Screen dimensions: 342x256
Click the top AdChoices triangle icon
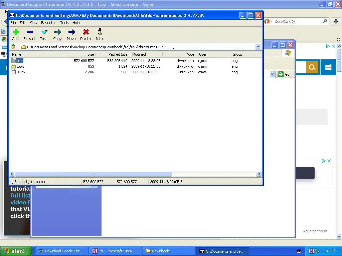[328, 46]
